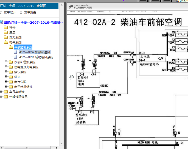Expand the 灯光 folder
The height and width of the screenshot is (149, 188).
tap(6, 76)
